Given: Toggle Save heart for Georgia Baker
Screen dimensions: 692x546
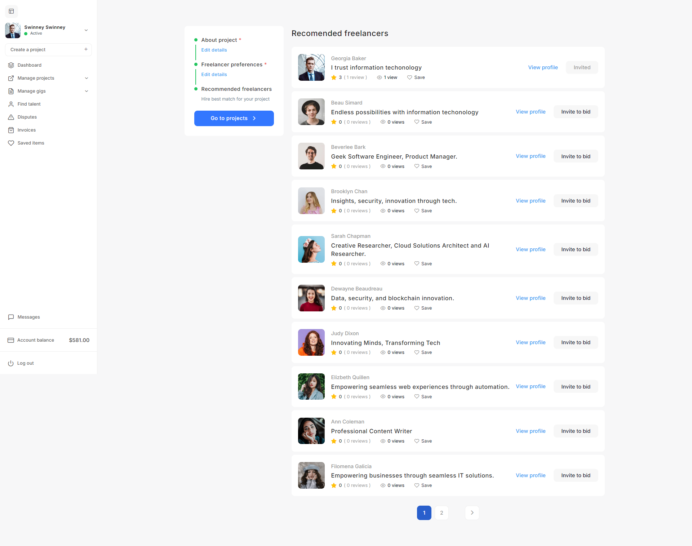Looking at the screenshot, I should point(409,77).
